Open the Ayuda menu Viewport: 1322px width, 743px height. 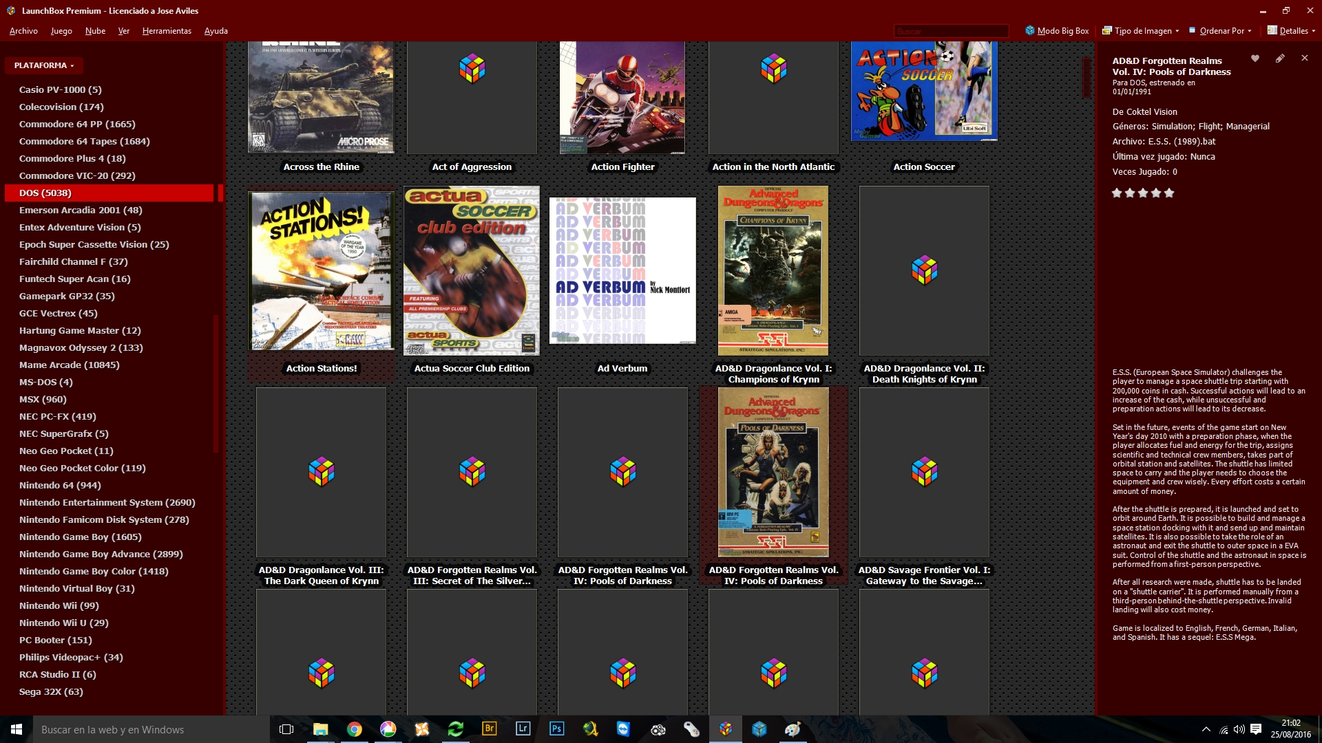point(216,31)
